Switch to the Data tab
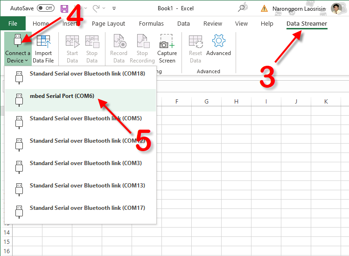 [184, 24]
